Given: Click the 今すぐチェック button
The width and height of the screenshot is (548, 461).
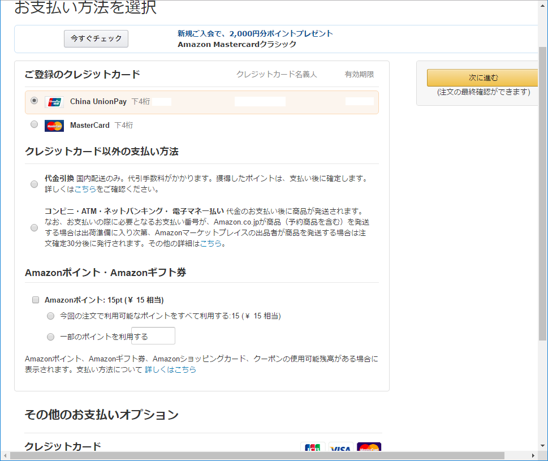Looking at the screenshot, I should pos(96,38).
